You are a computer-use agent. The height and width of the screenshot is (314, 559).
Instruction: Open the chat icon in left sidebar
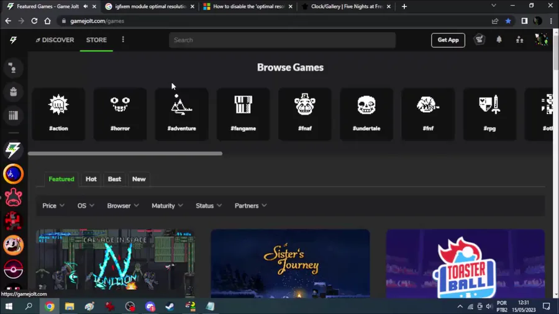pos(13,68)
